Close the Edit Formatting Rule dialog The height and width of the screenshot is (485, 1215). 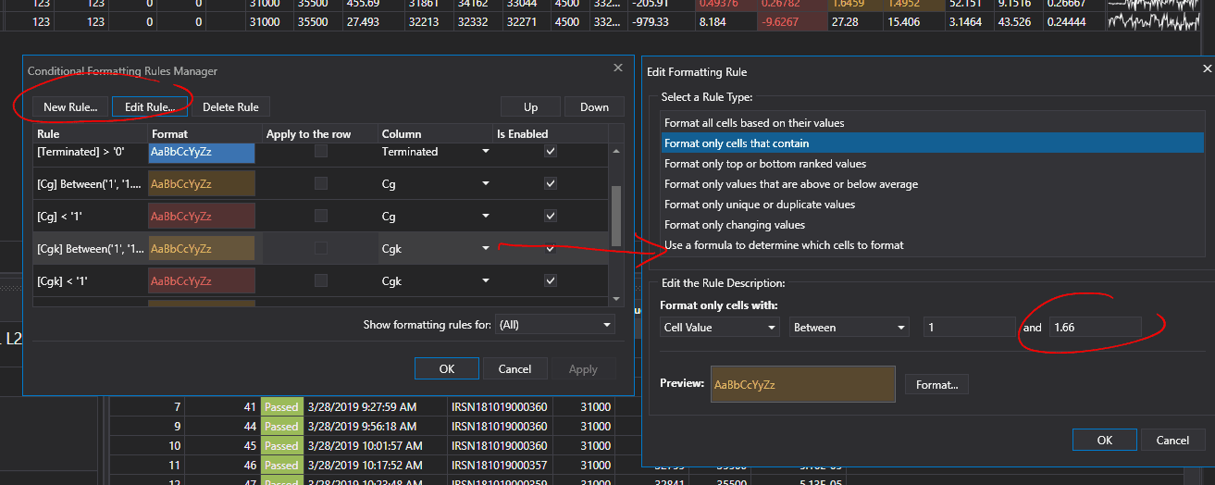point(1207,68)
